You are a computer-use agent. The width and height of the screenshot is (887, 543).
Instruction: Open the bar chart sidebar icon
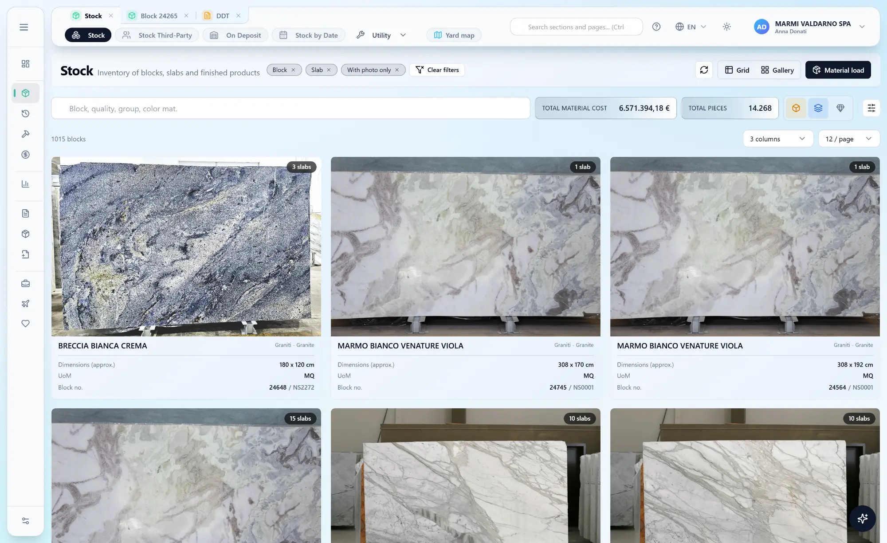[25, 184]
